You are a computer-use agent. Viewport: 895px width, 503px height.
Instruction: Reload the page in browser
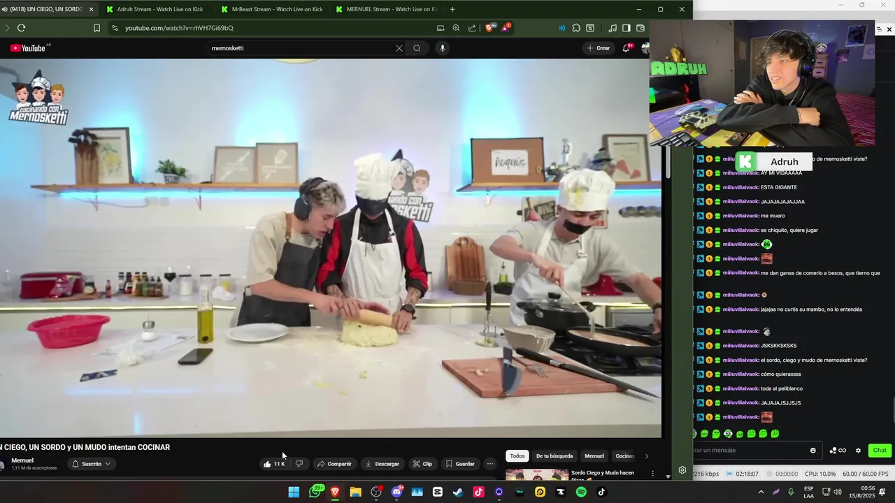coord(21,28)
